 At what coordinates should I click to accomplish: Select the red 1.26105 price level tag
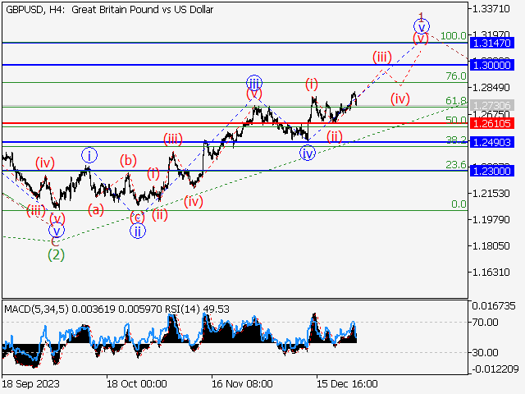pyautogui.click(x=492, y=123)
